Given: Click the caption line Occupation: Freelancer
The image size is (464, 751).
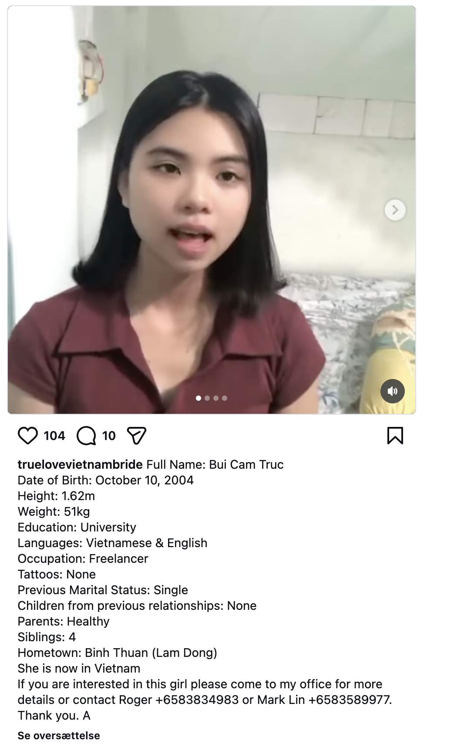Looking at the screenshot, I should (x=83, y=558).
